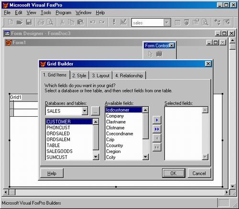Select the Csecondname field

123,133
